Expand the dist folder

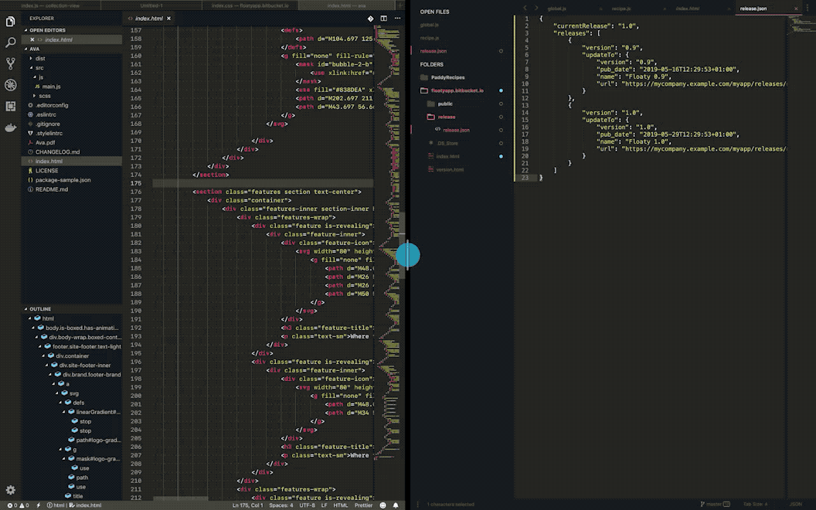click(x=40, y=58)
